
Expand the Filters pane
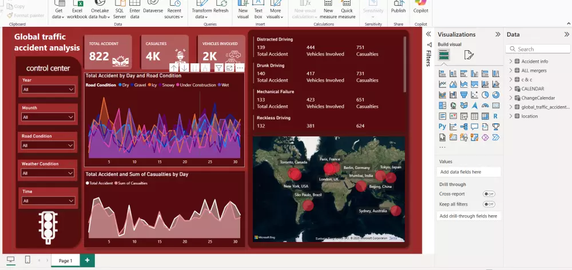(x=428, y=34)
